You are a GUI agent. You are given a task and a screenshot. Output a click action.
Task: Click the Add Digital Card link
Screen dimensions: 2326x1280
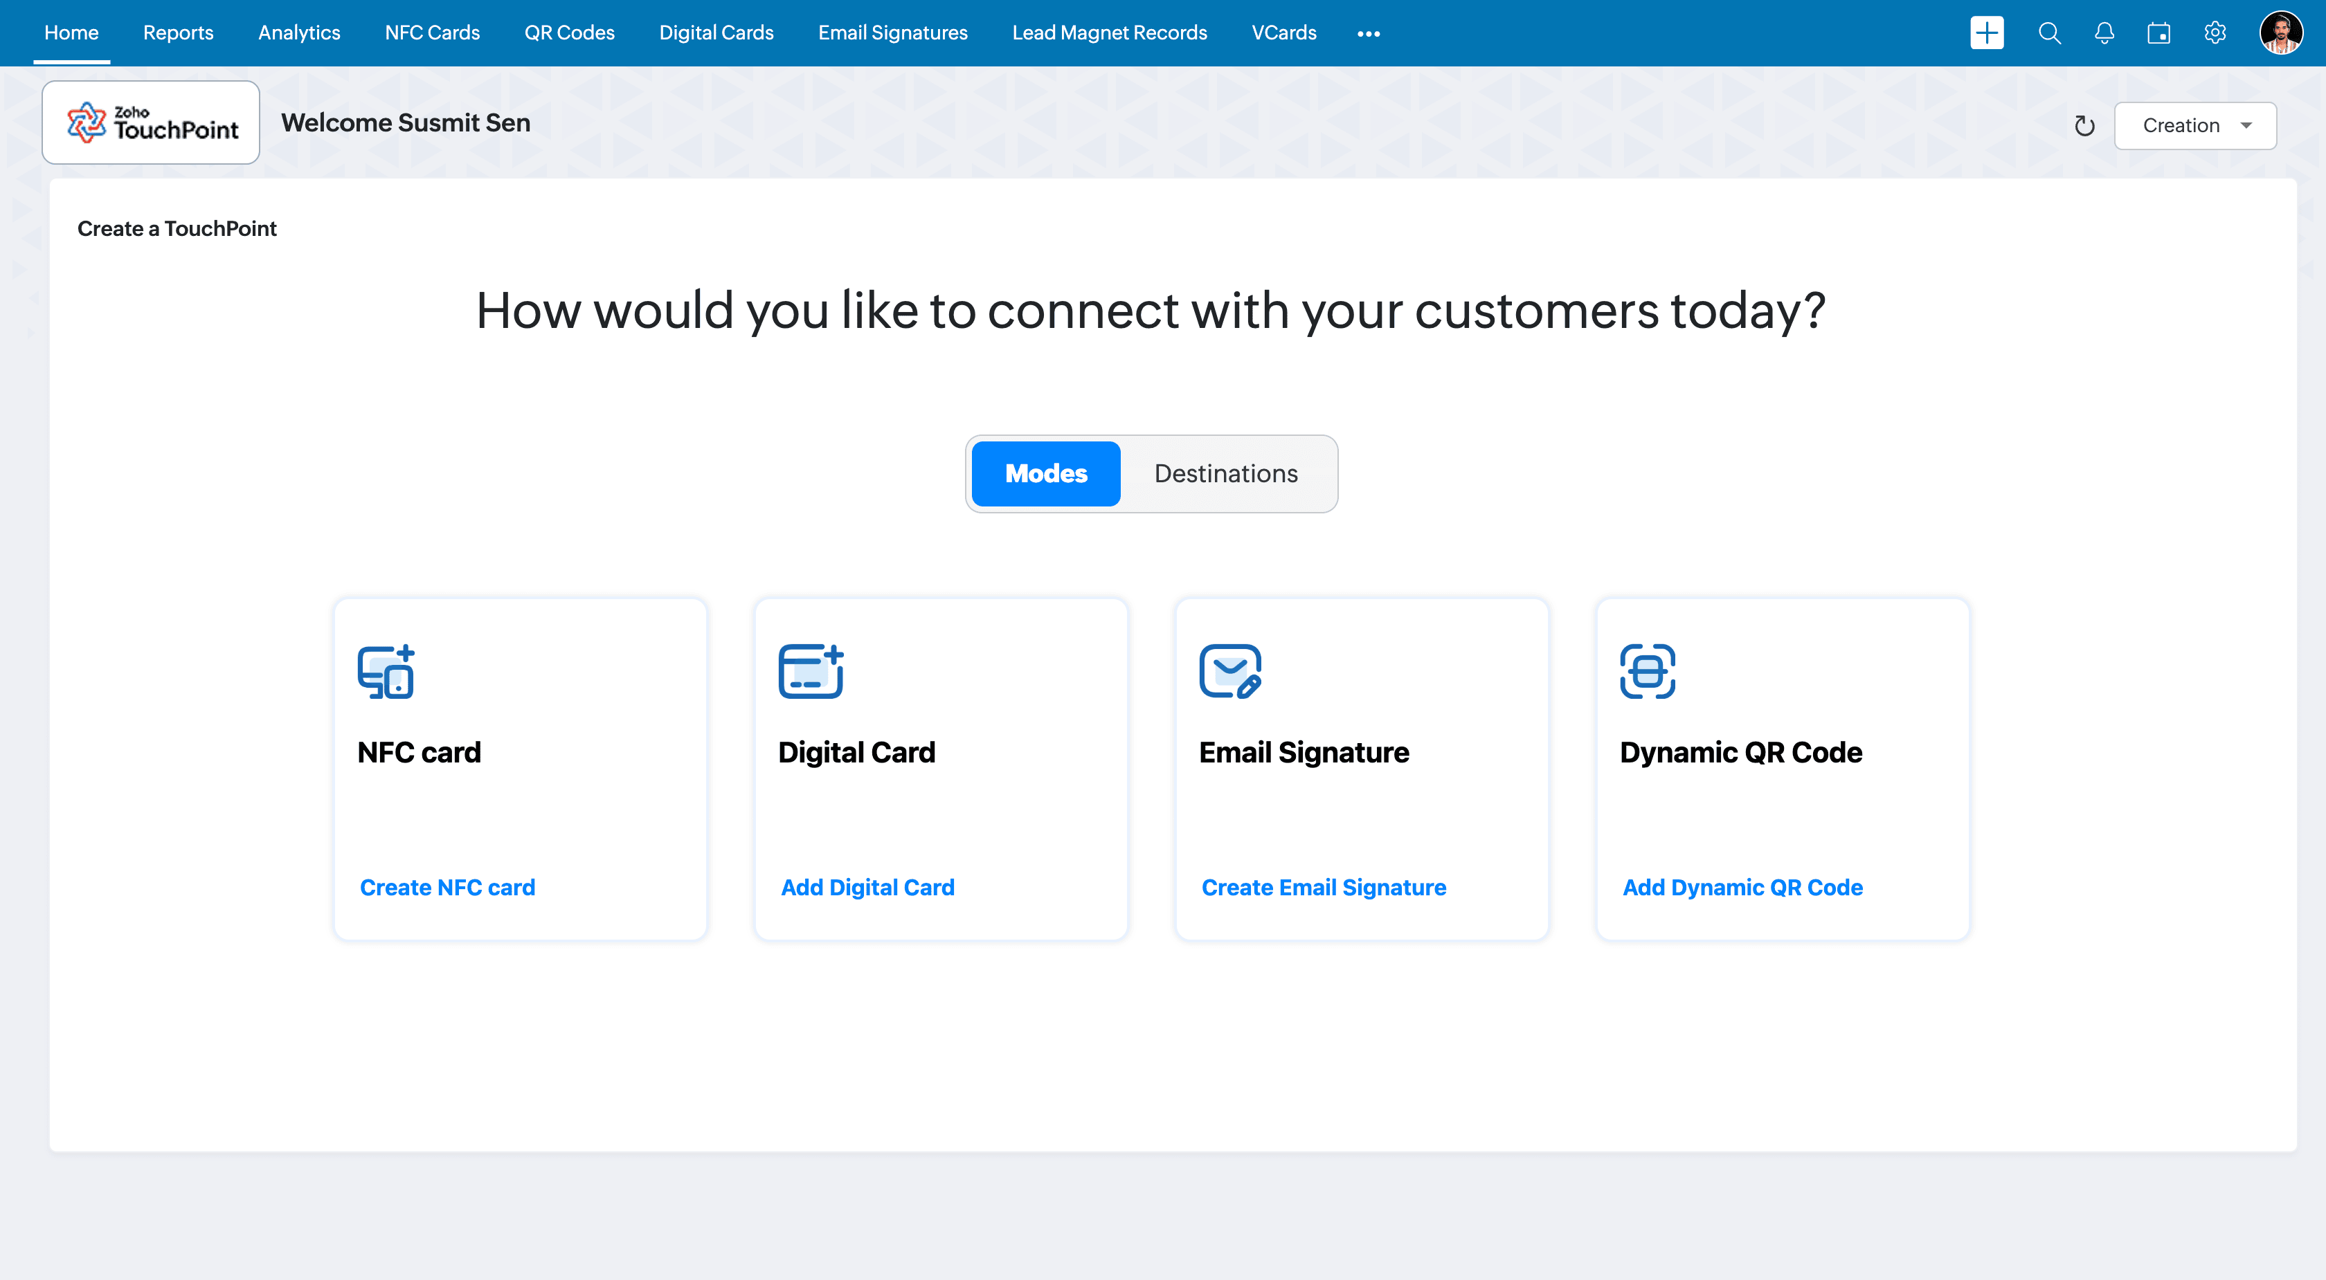point(867,887)
